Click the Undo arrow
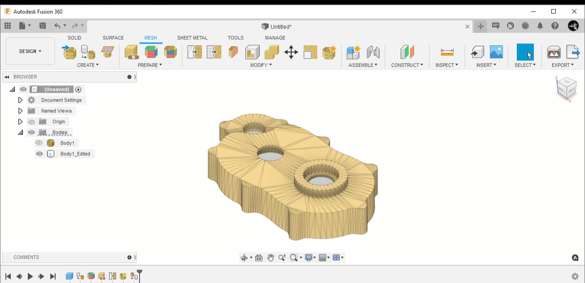Screen dimensions: 585x283 point(57,26)
